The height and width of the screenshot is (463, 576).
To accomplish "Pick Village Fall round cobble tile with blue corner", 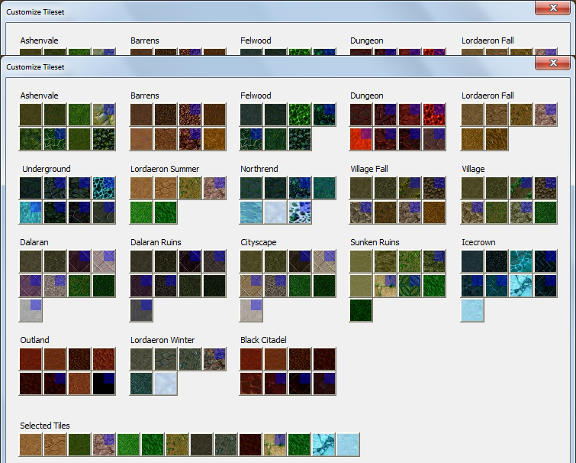I will coord(434,188).
